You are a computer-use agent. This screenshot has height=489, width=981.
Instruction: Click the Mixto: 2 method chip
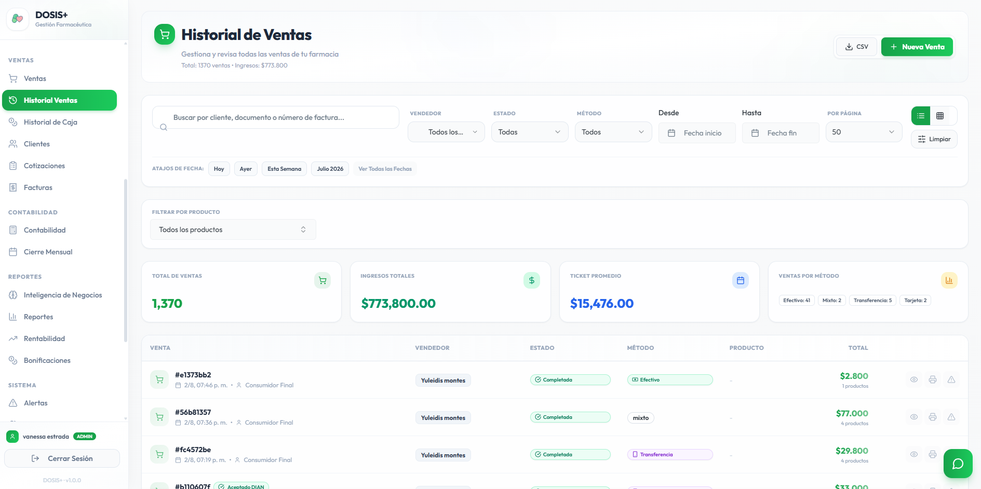[x=832, y=301]
